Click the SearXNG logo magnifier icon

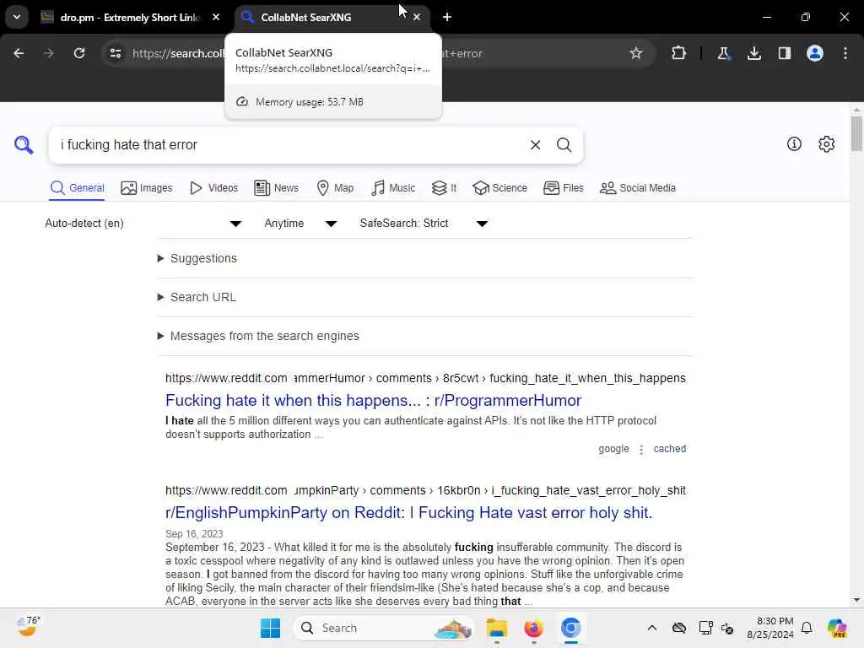[x=24, y=145]
